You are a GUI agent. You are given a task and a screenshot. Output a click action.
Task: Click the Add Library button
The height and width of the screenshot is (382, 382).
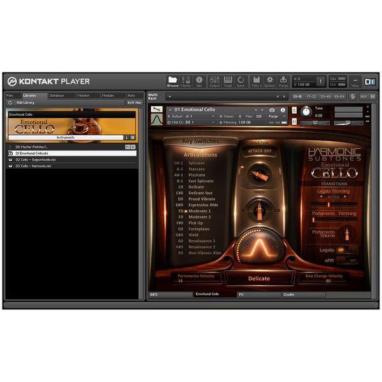(24, 103)
